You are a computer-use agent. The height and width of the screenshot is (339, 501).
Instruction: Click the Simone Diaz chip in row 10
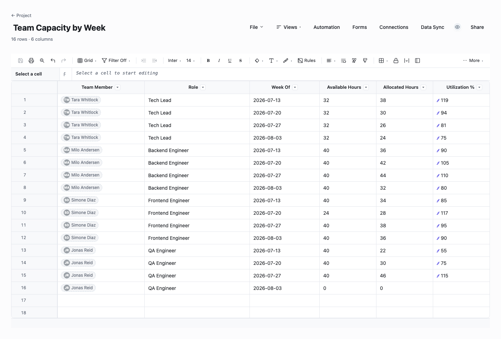(x=80, y=213)
